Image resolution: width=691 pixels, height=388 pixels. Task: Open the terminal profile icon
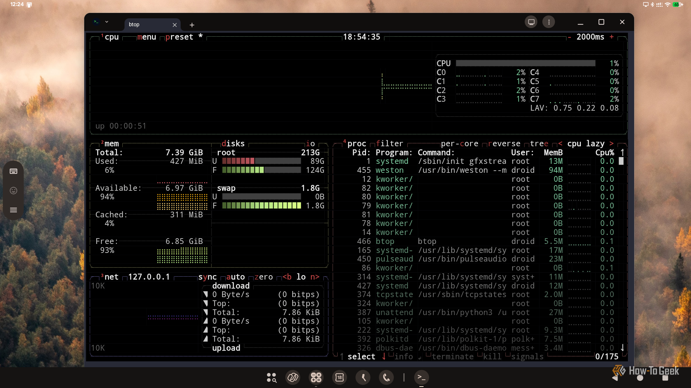pyautogui.click(x=96, y=22)
